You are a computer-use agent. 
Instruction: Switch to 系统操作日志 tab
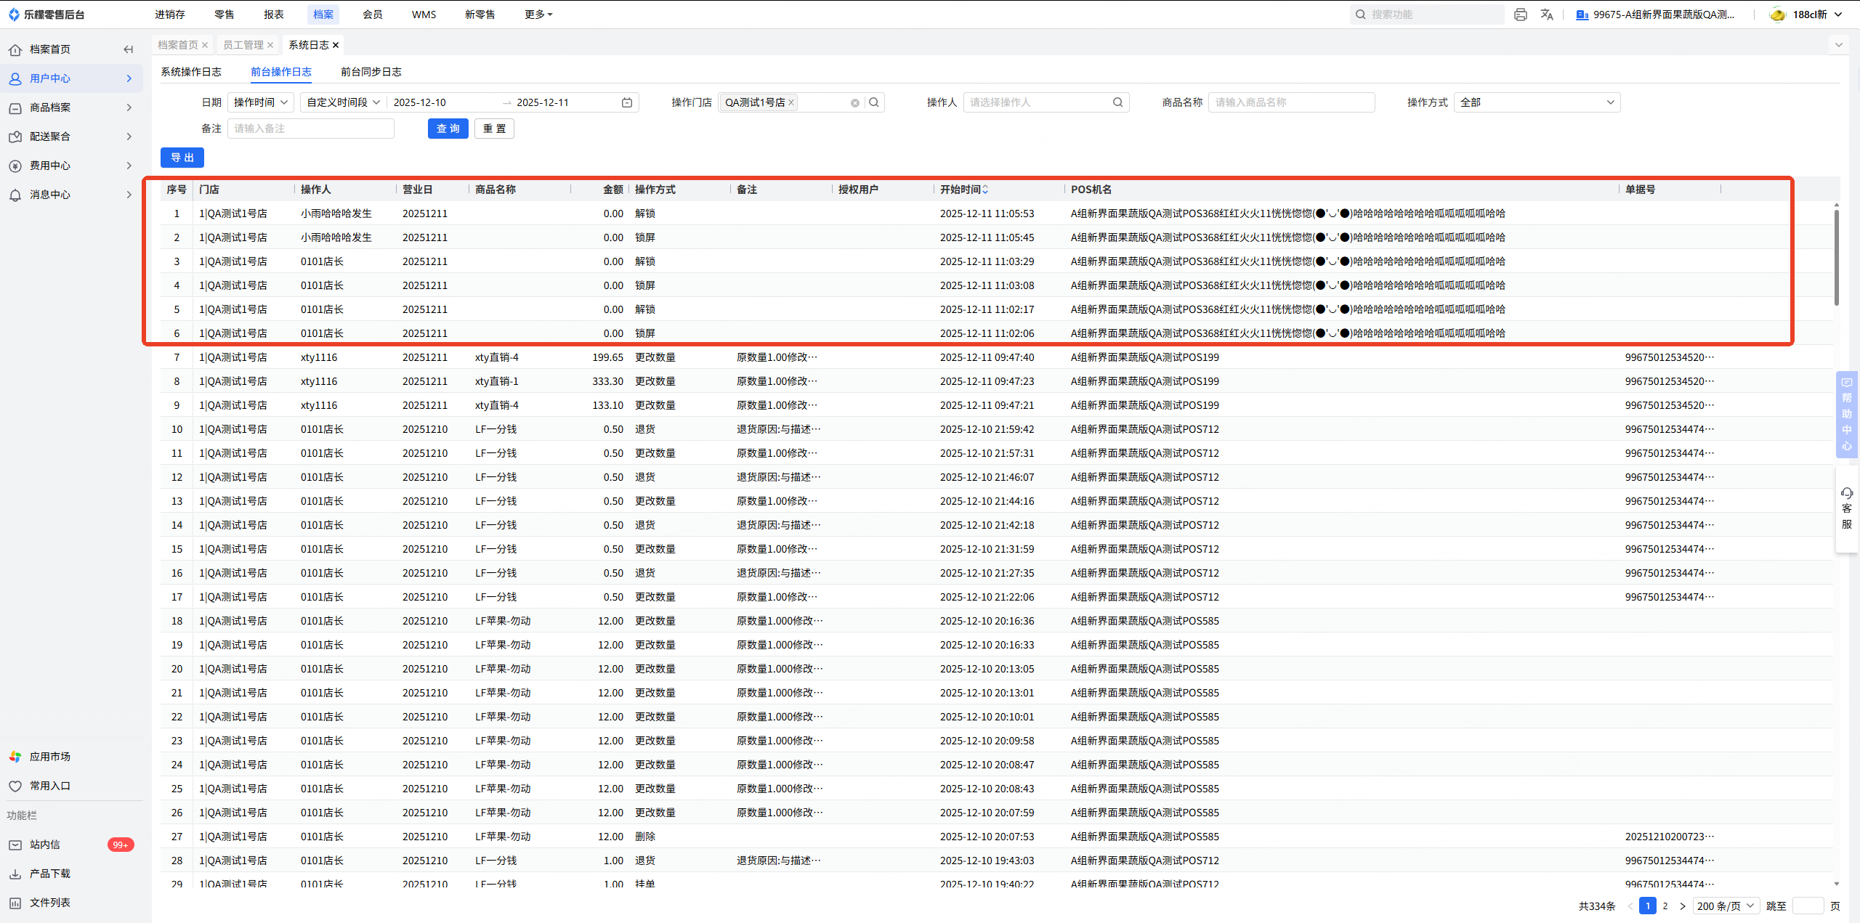pyautogui.click(x=191, y=72)
